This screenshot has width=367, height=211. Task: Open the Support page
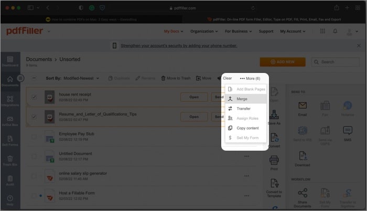[x=266, y=31]
